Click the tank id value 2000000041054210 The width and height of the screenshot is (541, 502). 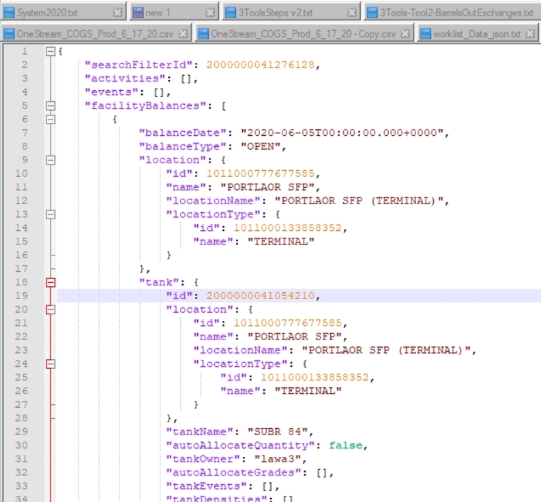point(261,296)
